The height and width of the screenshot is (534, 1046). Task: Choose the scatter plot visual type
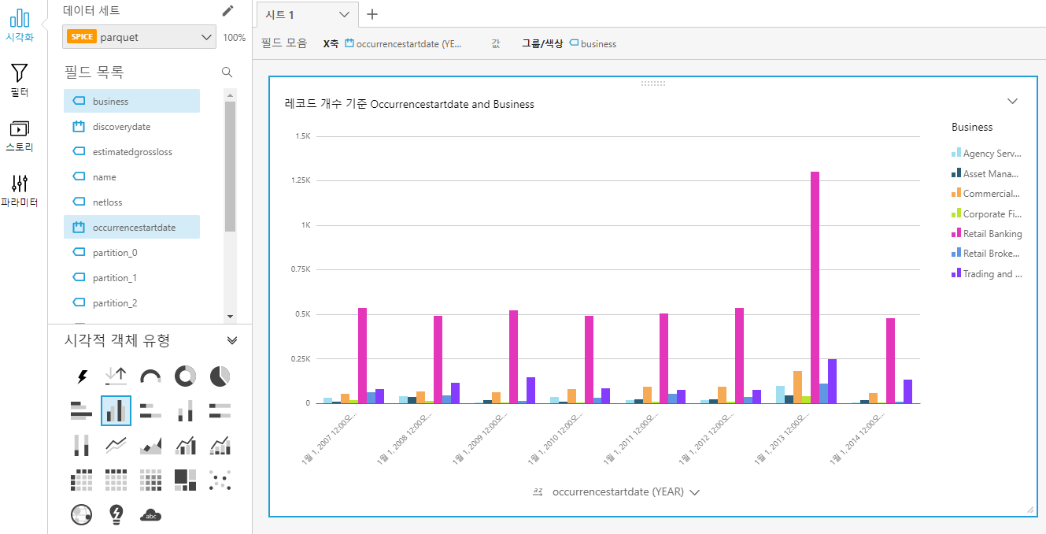[220, 480]
